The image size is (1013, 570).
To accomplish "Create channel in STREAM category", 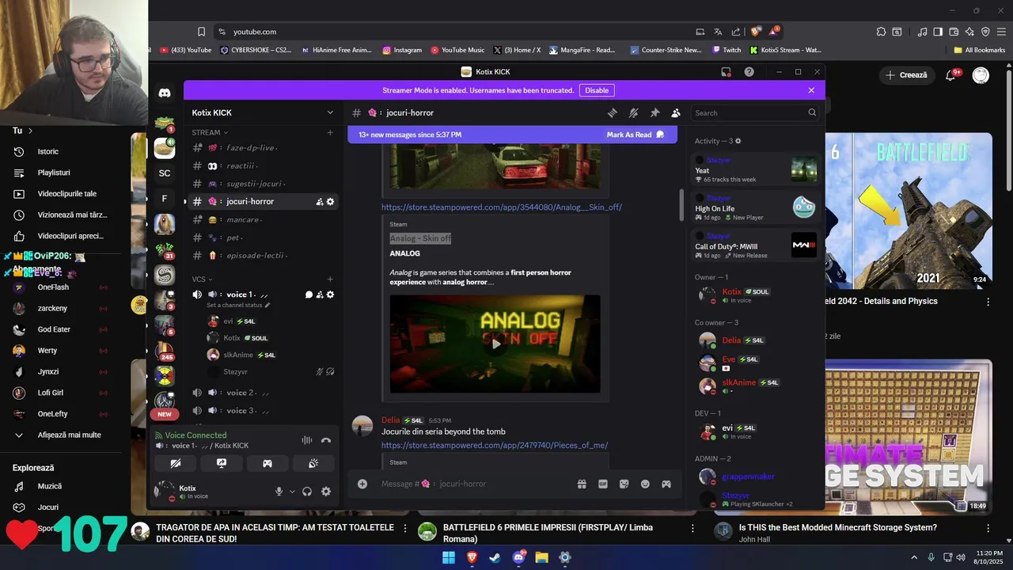I will (330, 132).
